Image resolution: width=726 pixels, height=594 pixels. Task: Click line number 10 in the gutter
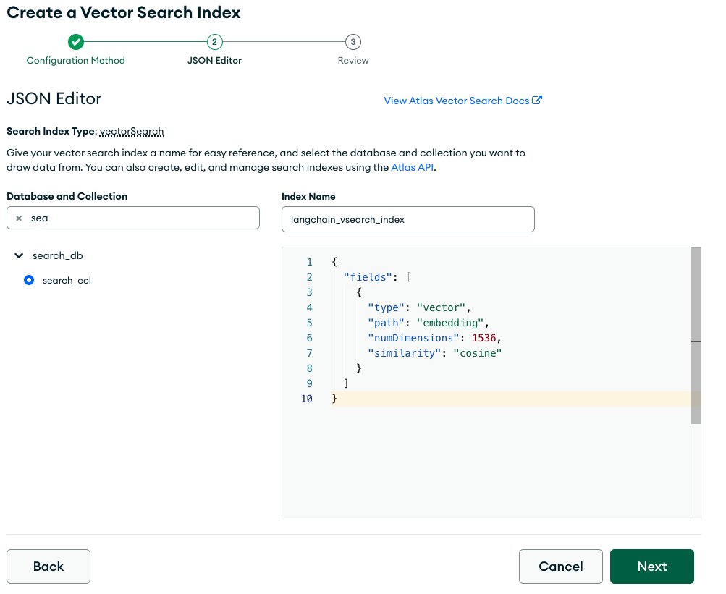(x=306, y=399)
